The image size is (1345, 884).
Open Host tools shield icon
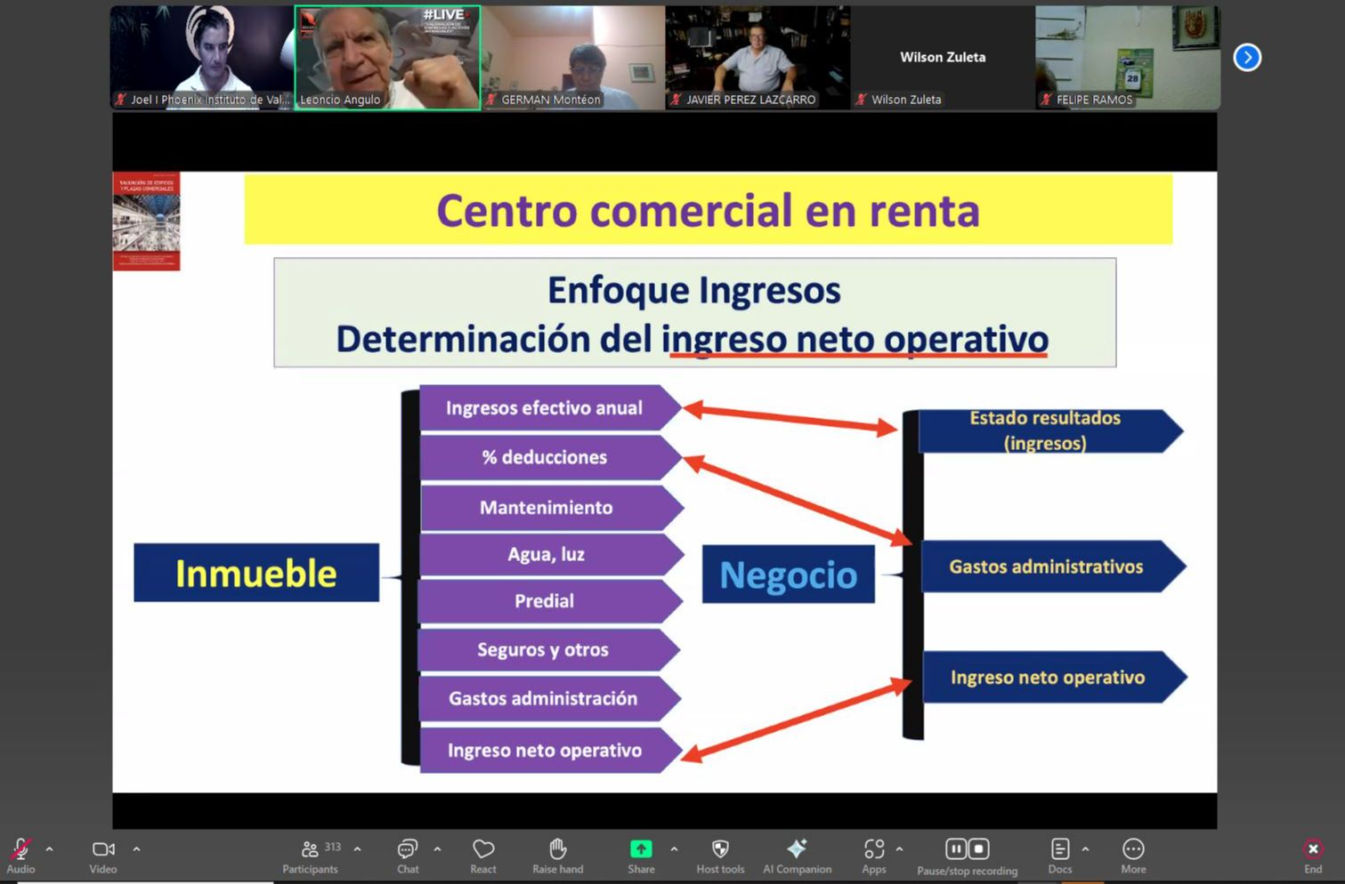coord(721,849)
